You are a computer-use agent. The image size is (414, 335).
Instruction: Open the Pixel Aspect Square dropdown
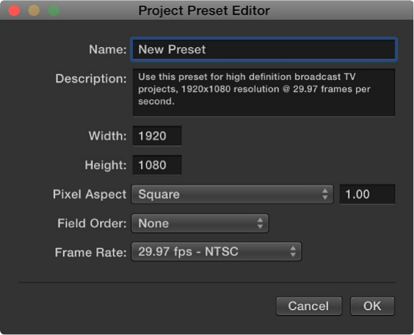click(x=232, y=194)
